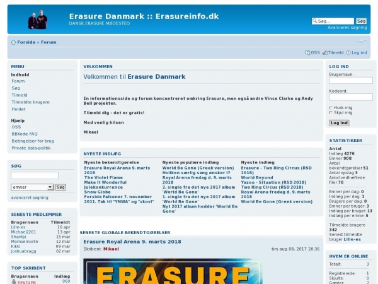This screenshot has height=284, width=378.
Task: Open World Be Gone (Greek version) popular post
Action: (198, 168)
